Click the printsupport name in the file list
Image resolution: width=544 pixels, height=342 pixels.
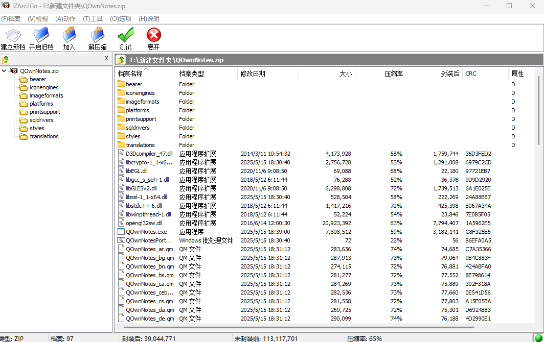click(141, 119)
